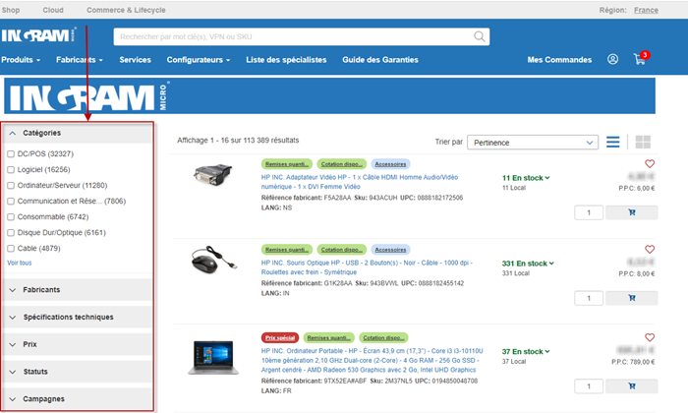The height and width of the screenshot is (413, 688).
Task: Click the Prix spécial red tag
Action: [280, 337]
